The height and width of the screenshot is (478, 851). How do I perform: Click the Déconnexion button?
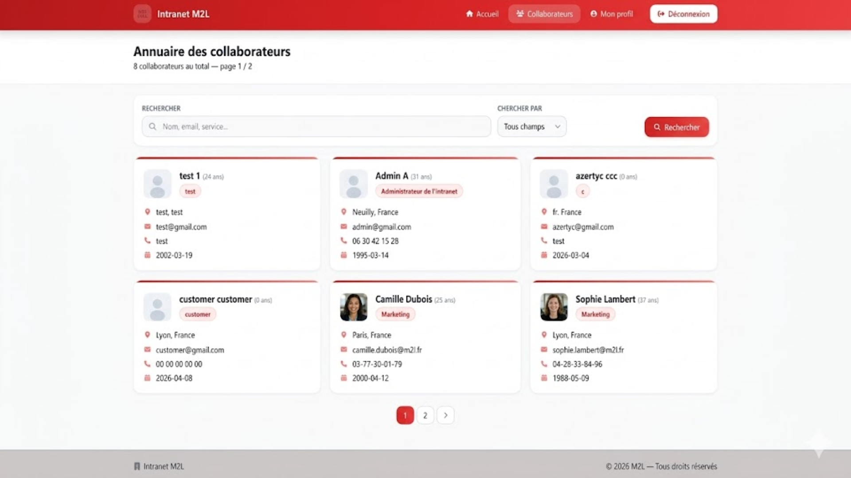point(683,13)
